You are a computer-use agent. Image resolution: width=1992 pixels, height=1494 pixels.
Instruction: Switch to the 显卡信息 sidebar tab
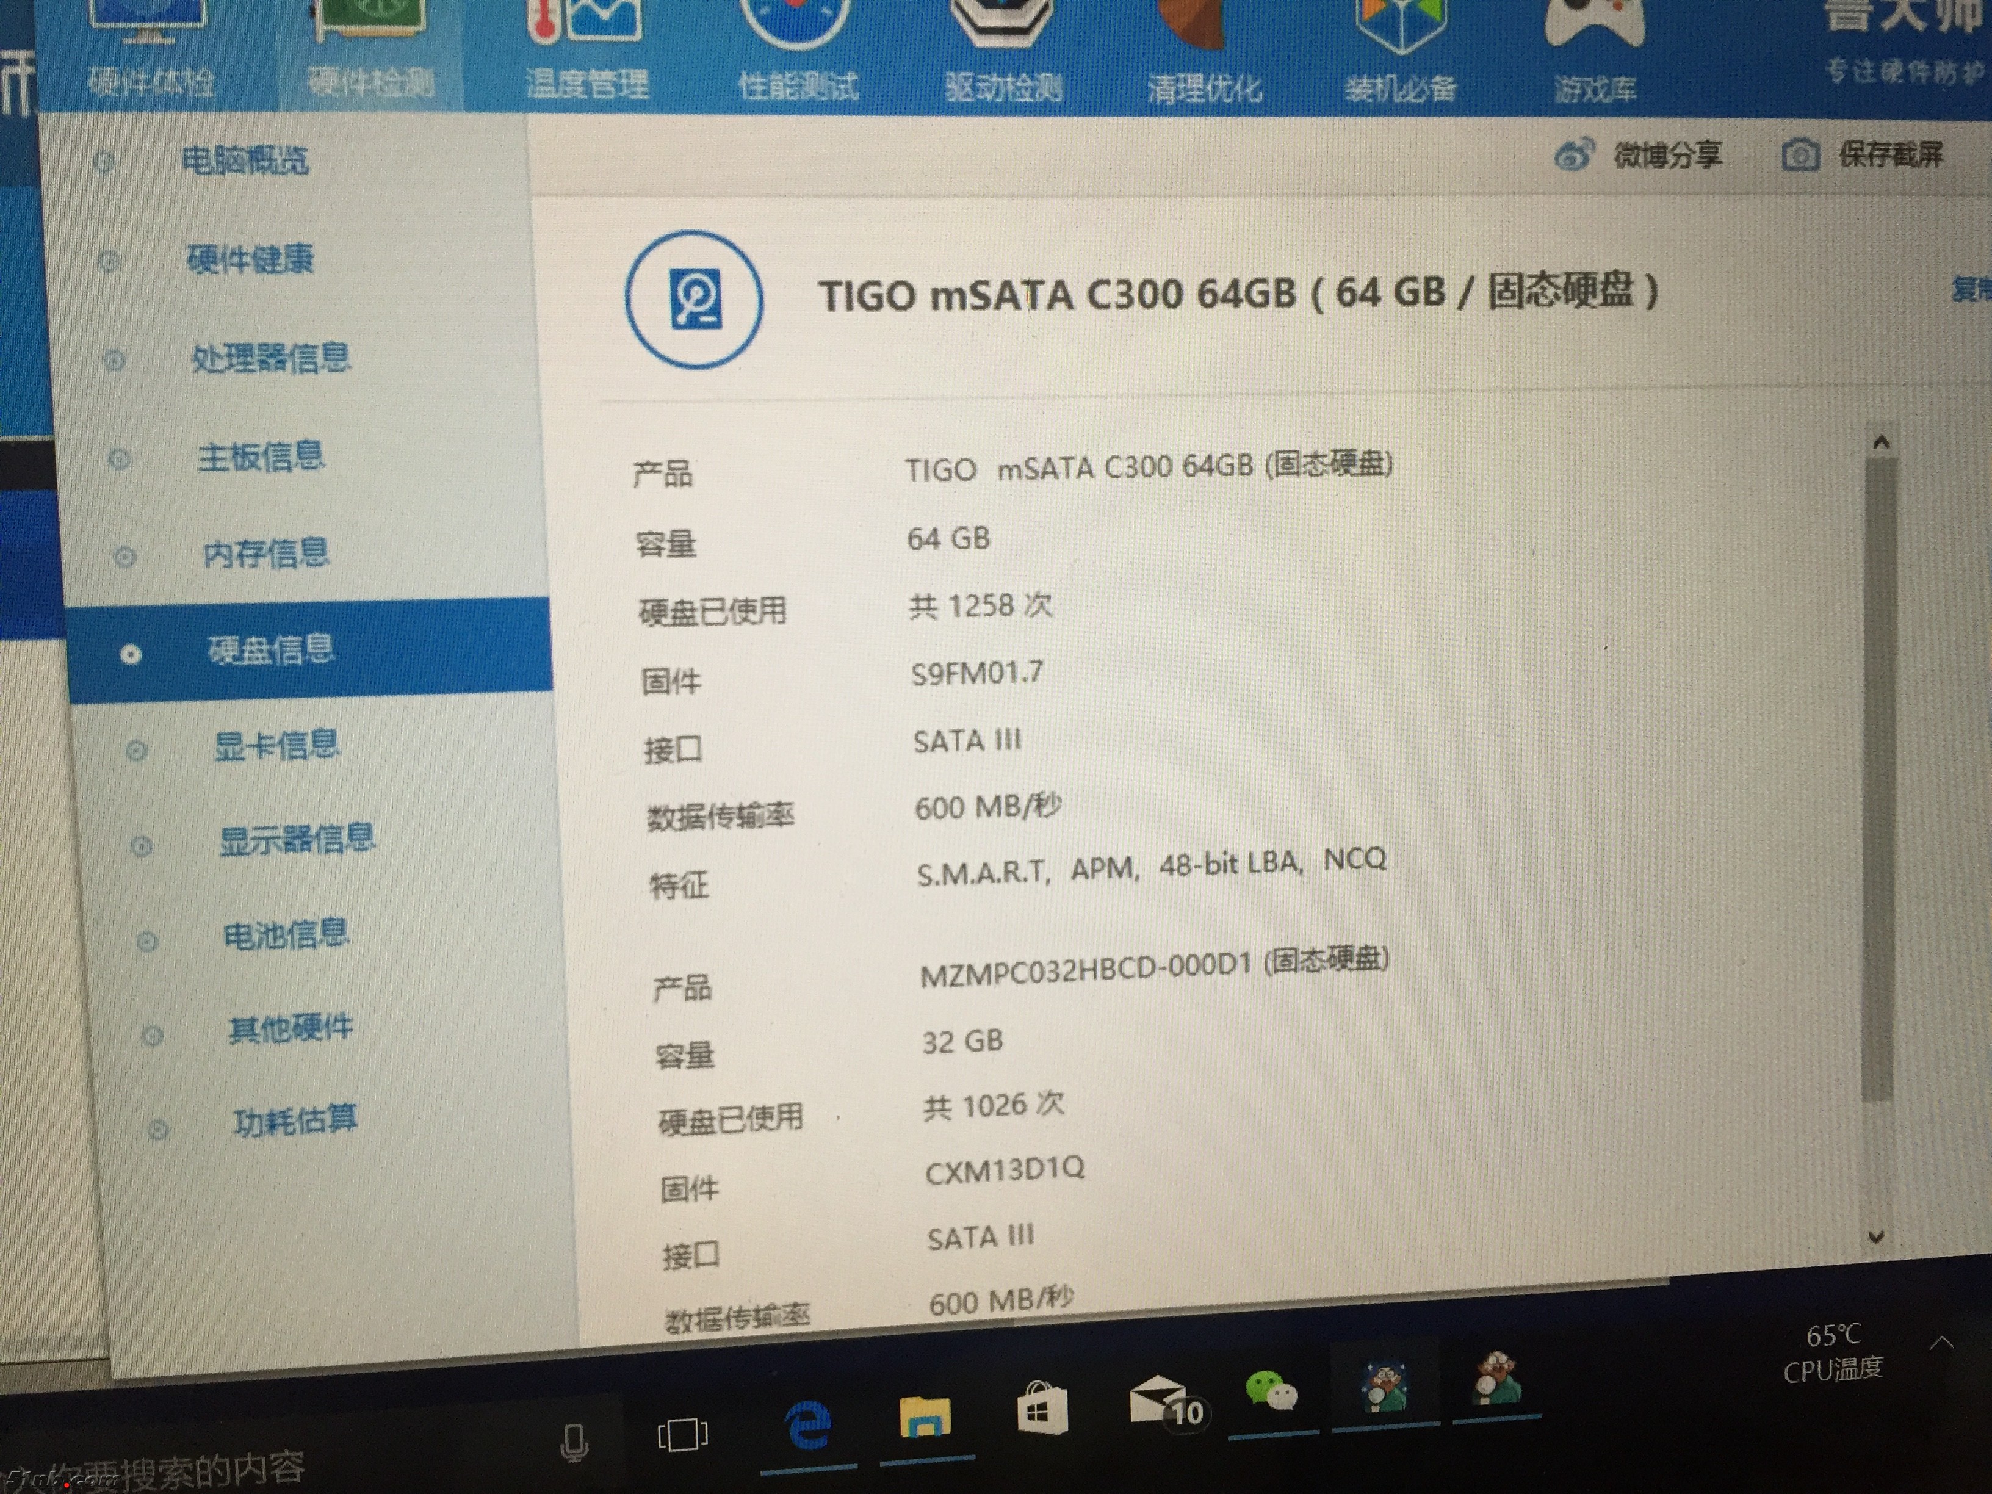tap(276, 746)
